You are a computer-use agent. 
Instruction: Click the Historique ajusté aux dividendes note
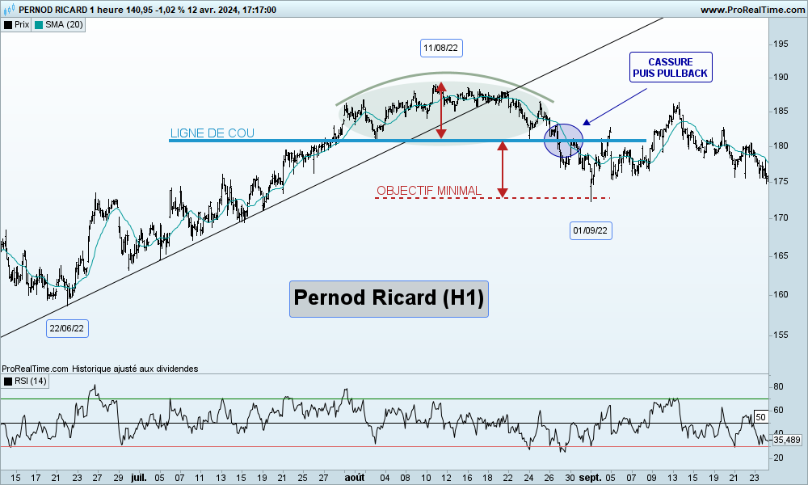click(135, 369)
